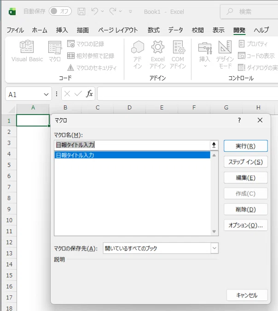The width and height of the screenshot is (278, 311).
Task: Click the formula bar input area
Action: pos(187,94)
